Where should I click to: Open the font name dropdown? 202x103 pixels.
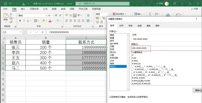click(x=46, y=16)
